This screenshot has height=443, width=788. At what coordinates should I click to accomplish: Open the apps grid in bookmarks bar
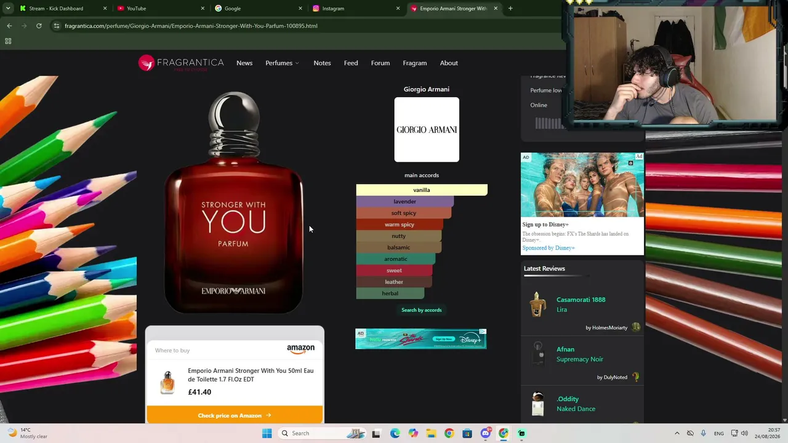point(8,41)
